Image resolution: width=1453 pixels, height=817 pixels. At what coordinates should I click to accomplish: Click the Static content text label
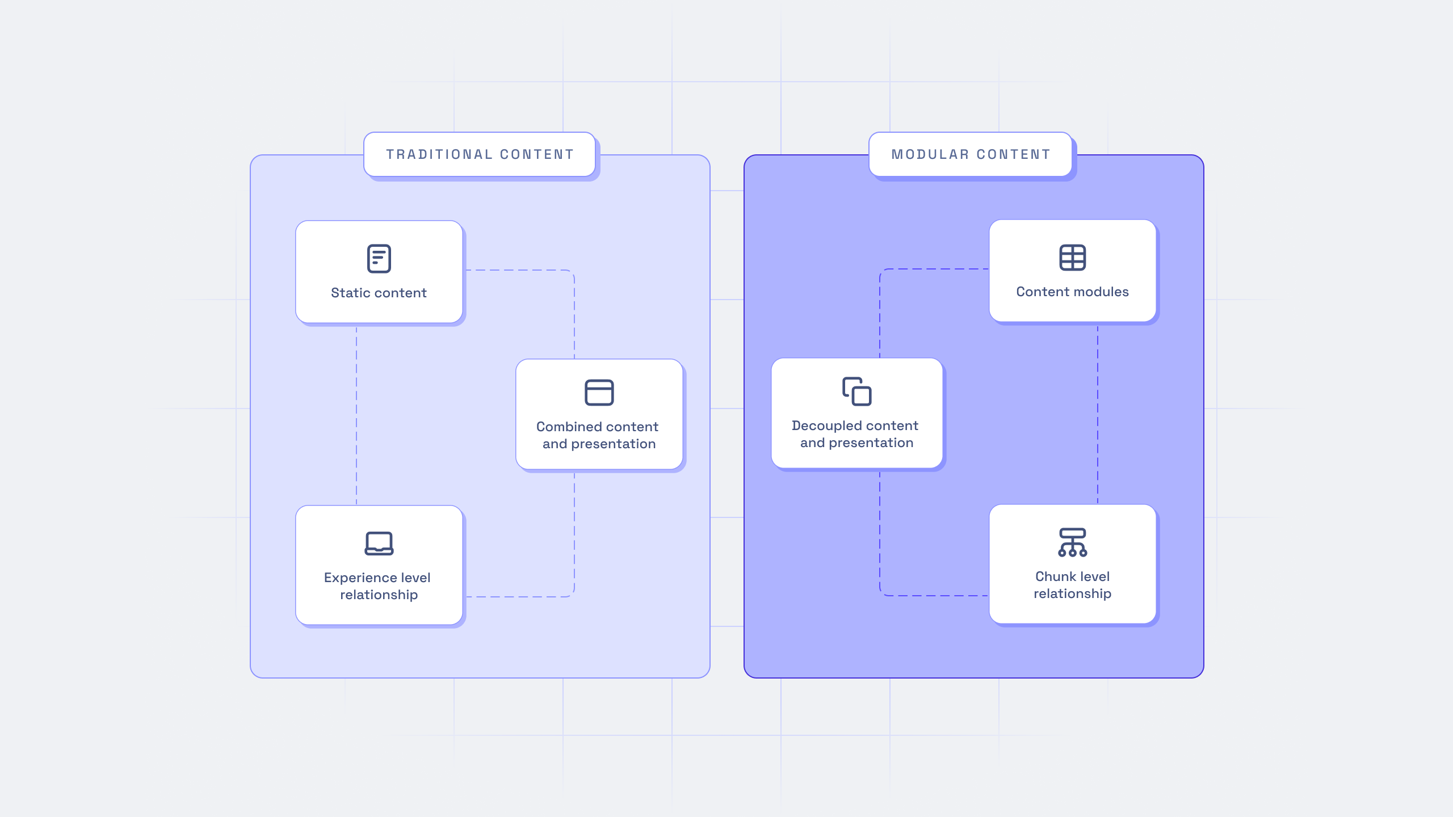tap(379, 293)
